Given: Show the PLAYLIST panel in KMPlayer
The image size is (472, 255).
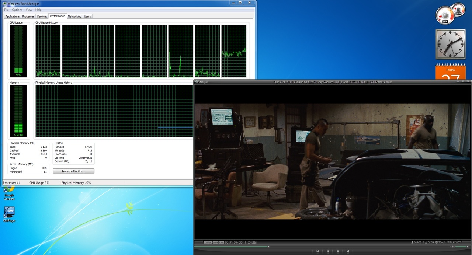Looking at the screenshot, I should [454, 242].
